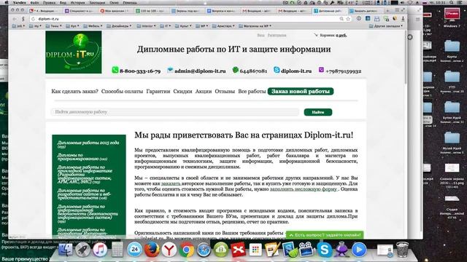Open the film-camera video app in dock
This screenshot has width=467, height=262.
[x=306, y=250]
